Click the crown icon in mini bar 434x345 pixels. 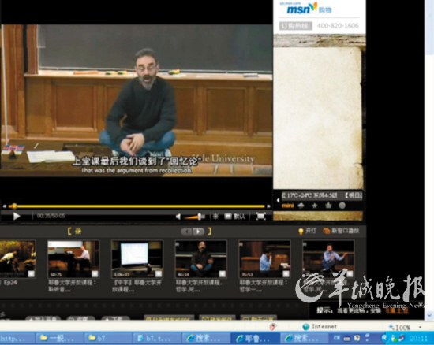pyautogui.click(x=328, y=206)
